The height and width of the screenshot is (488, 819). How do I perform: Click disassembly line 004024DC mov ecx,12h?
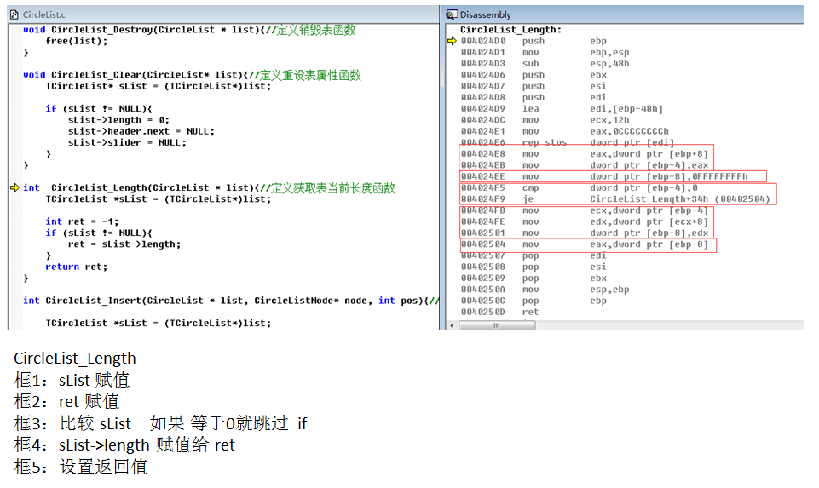tap(545, 120)
